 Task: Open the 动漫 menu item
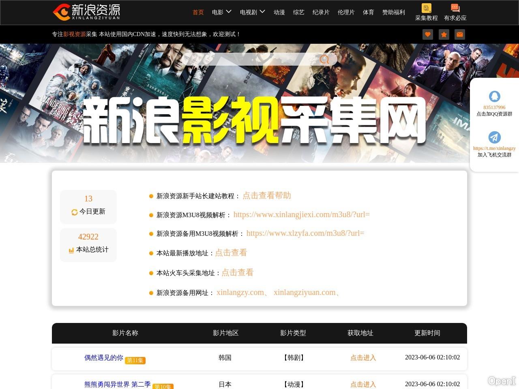tap(279, 12)
